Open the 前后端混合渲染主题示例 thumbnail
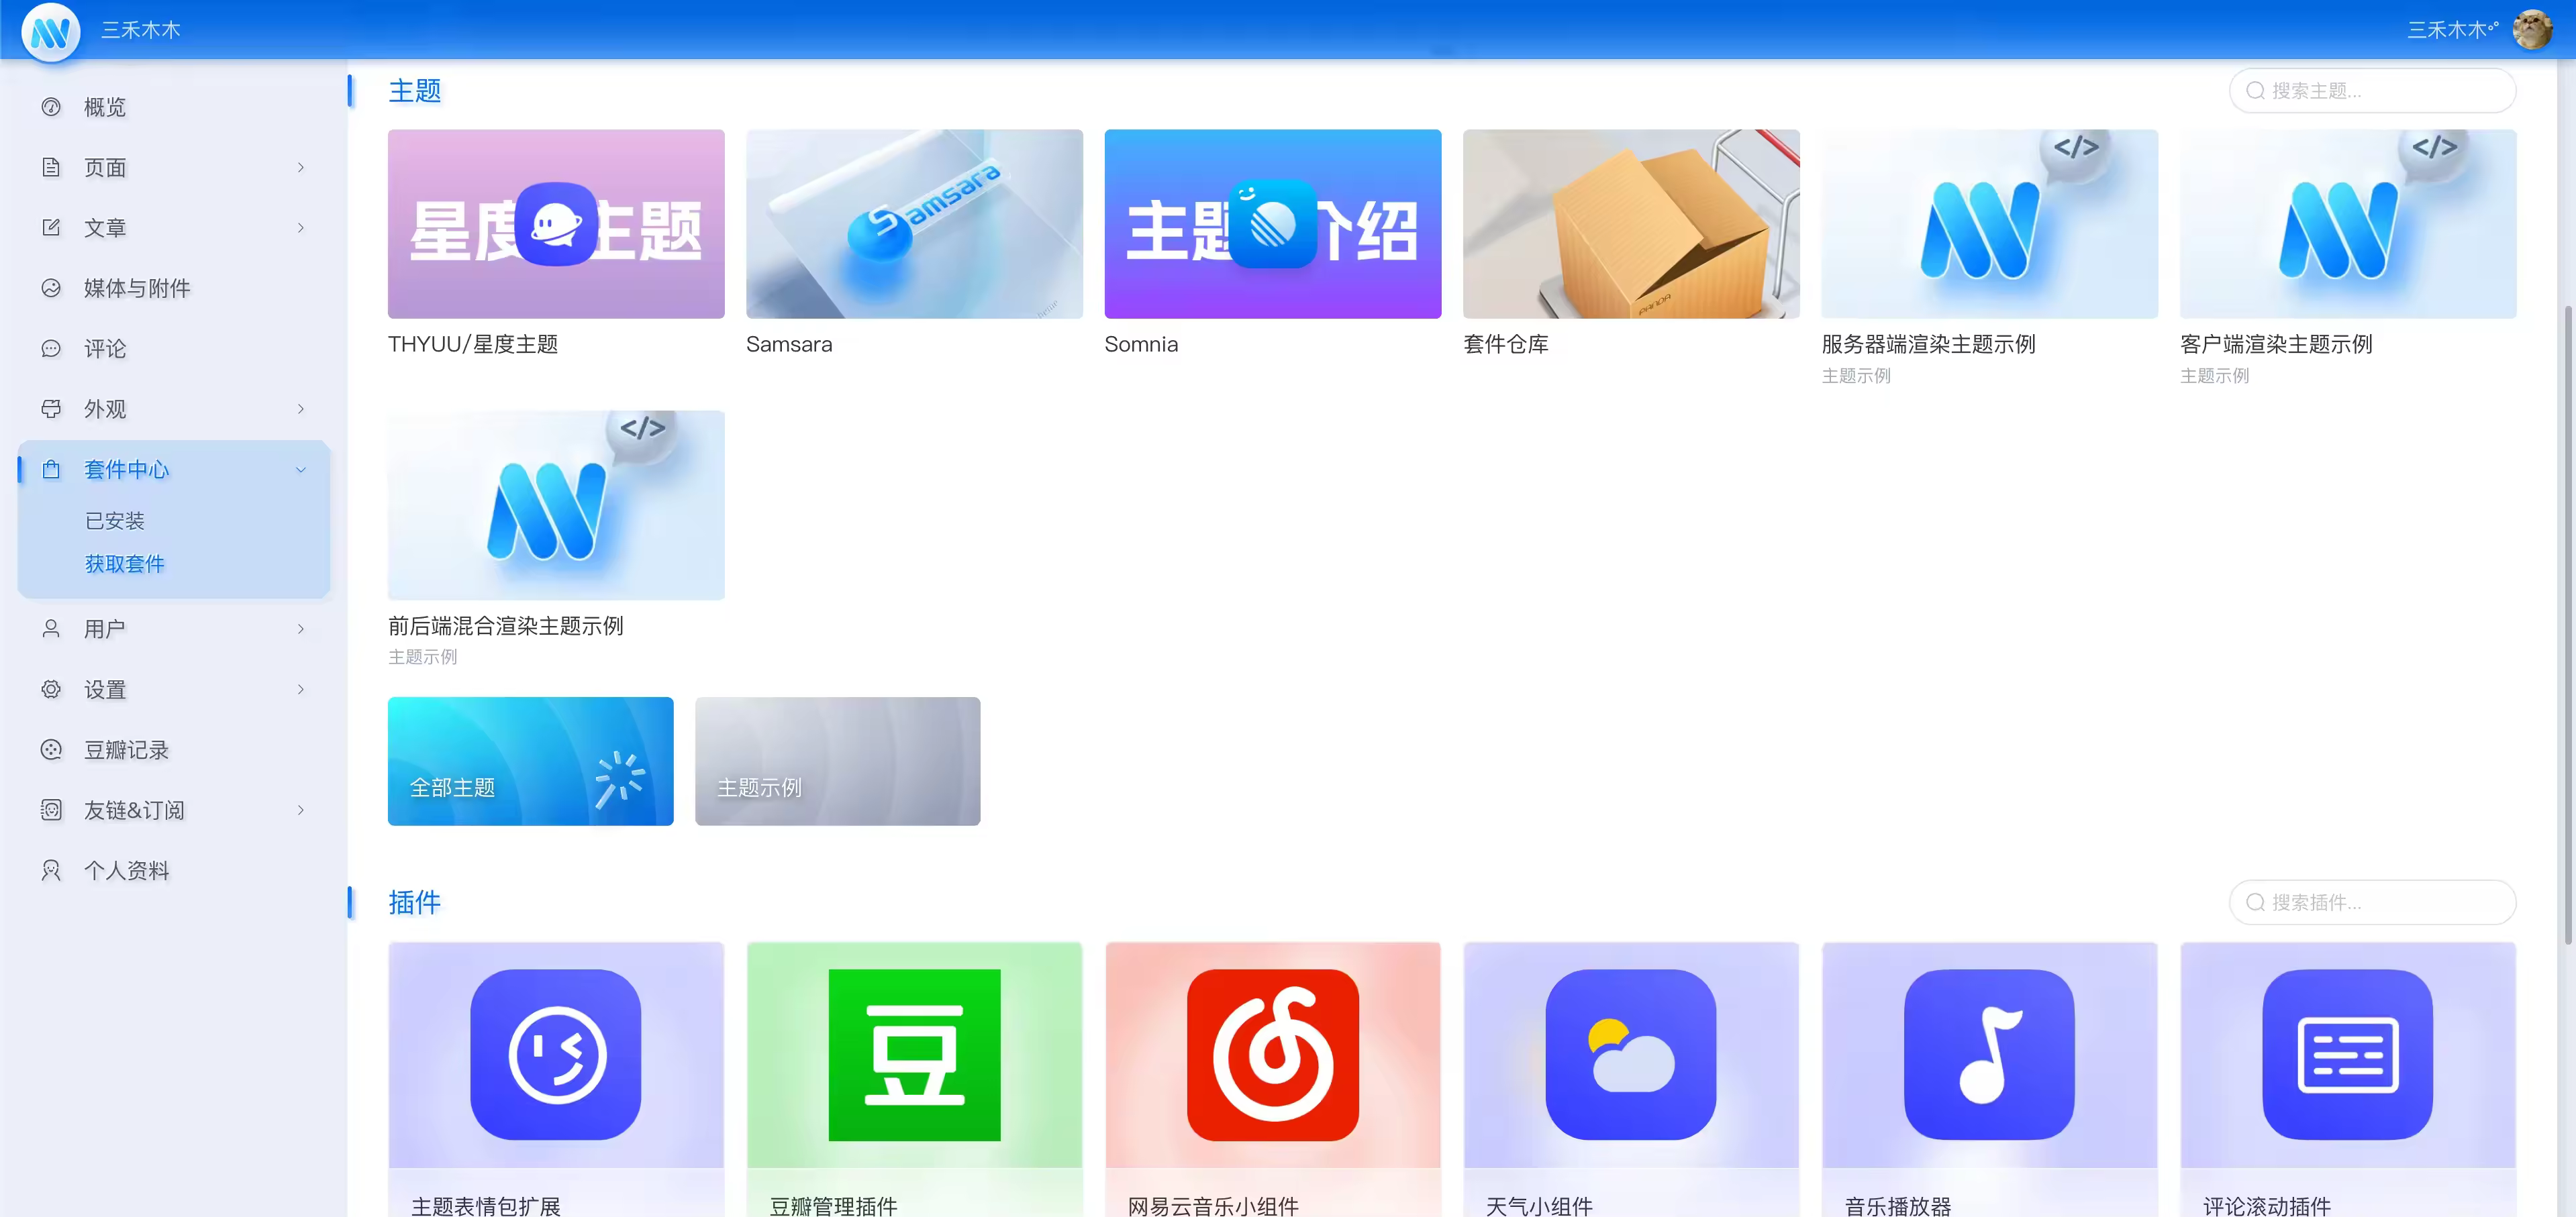The width and height of the screenshot is (2576, 1217). point(556,505)
